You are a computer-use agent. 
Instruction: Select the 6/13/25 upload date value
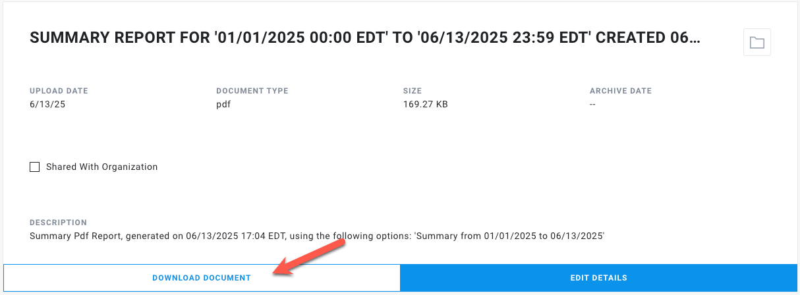[x=47, y=104]
